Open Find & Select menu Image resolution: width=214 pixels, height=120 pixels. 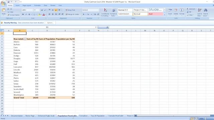(205, 12)
